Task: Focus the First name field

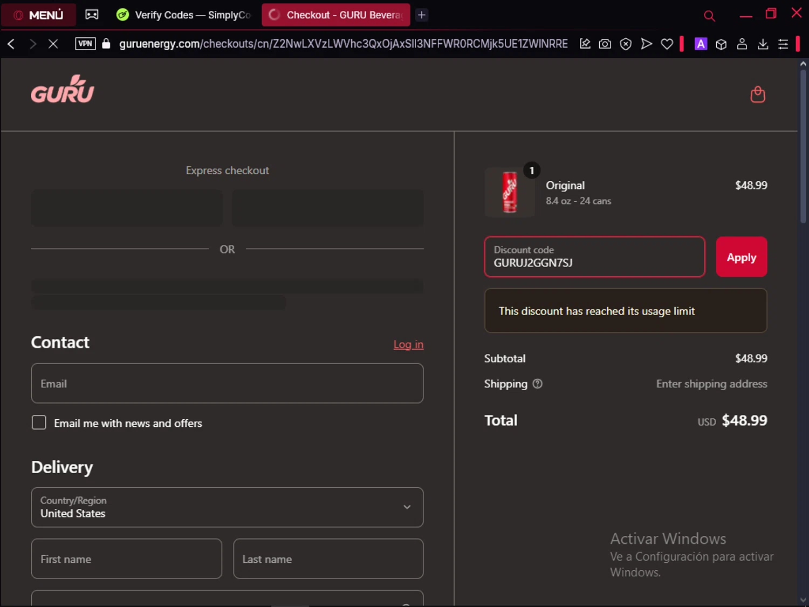Action: [127, 558]
